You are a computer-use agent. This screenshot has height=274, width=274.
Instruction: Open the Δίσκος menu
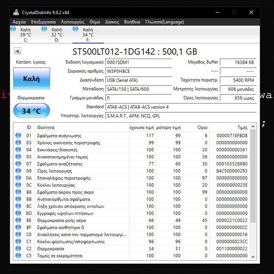tap(112, 22)
